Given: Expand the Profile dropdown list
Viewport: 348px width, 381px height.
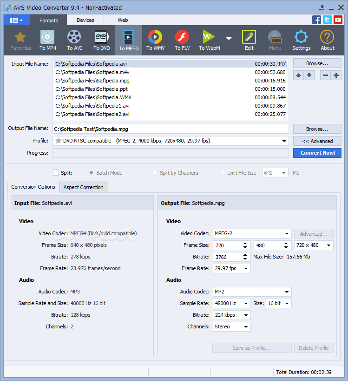Looking at the screenshot, I should [284, 141].
